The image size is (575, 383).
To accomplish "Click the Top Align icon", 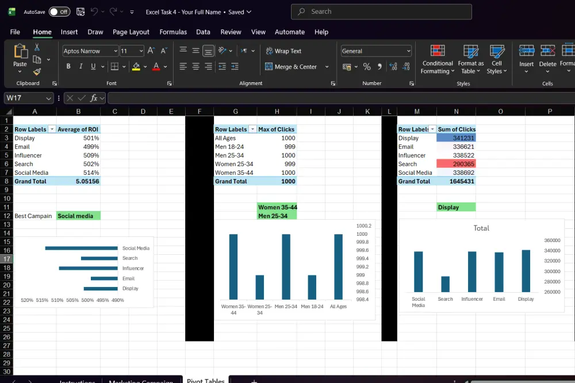I will 183,50.
